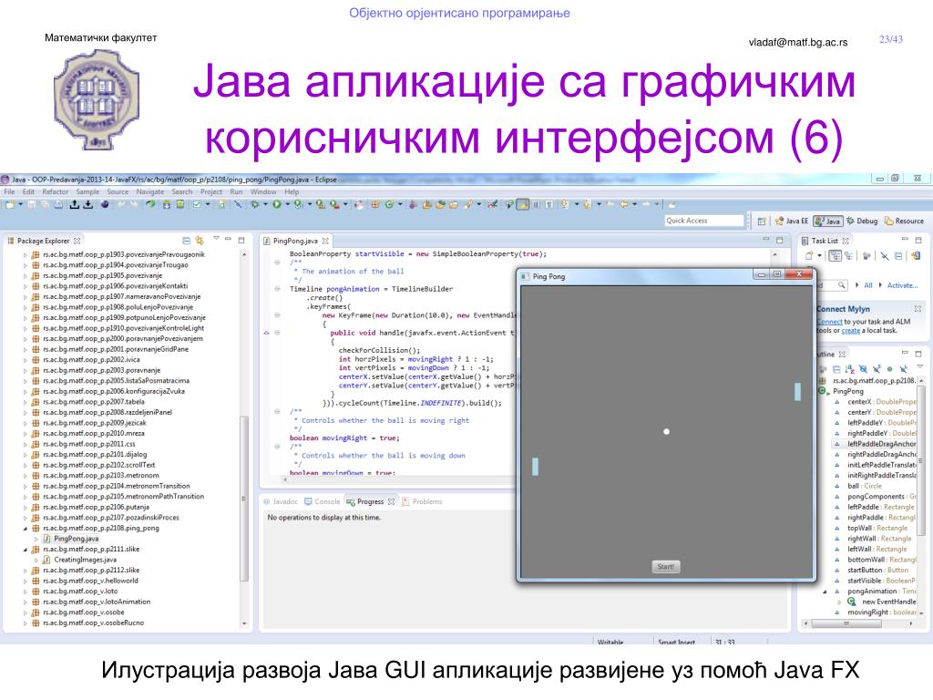Select startButton : Button in Outline
Image resolution: width=933 pixels, height=700 pixels.
click(x=877, y=571)
